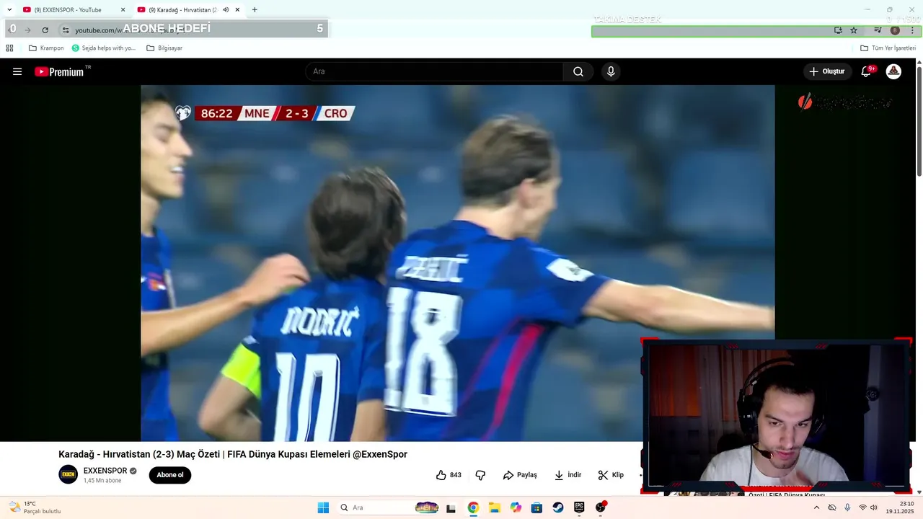
Task: Expand tab search dropdown arrow
Action: [x=9, y=10]
